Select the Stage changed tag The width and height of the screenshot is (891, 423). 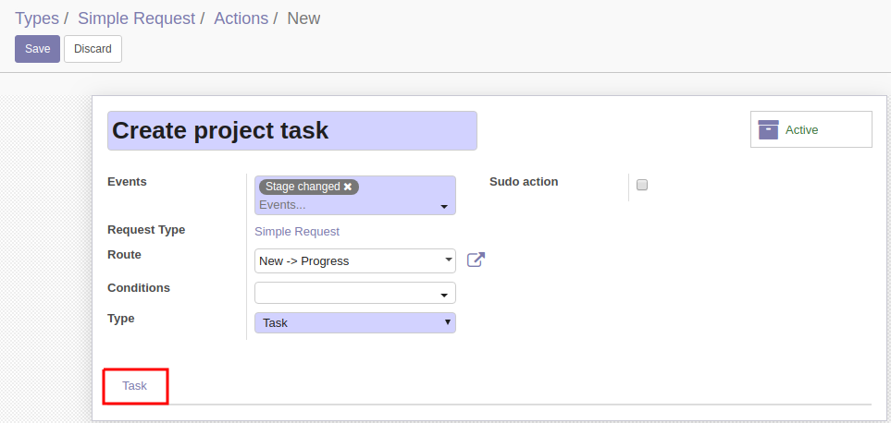pyautogui.click(x=303, y=187)
